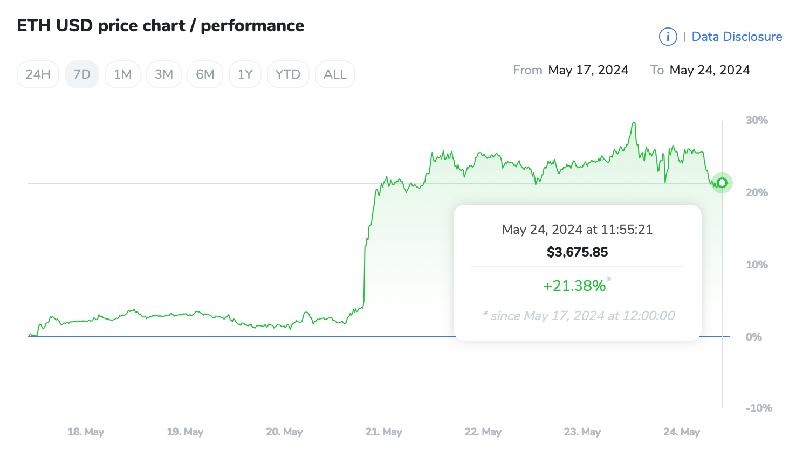This screenshot has width=796, height=471.
Task: Switch to the 3M range
Action: coord(164,74)
